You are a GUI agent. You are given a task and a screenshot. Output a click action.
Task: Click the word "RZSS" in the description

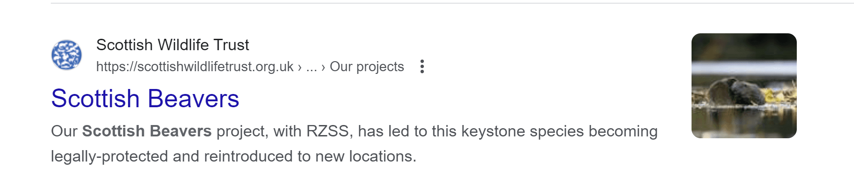click(328, 131)
